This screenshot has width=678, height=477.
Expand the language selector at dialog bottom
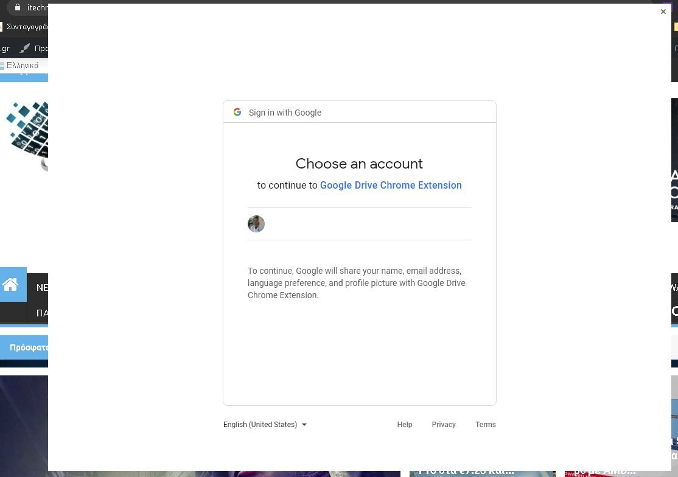click(x=265, y=424)
